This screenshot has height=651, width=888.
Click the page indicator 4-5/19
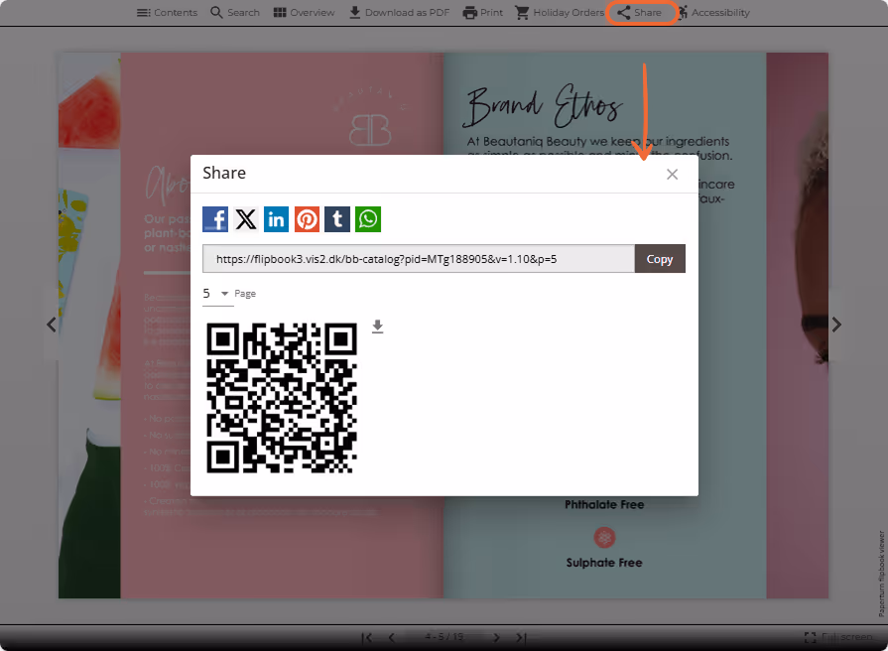click(444, 637)
